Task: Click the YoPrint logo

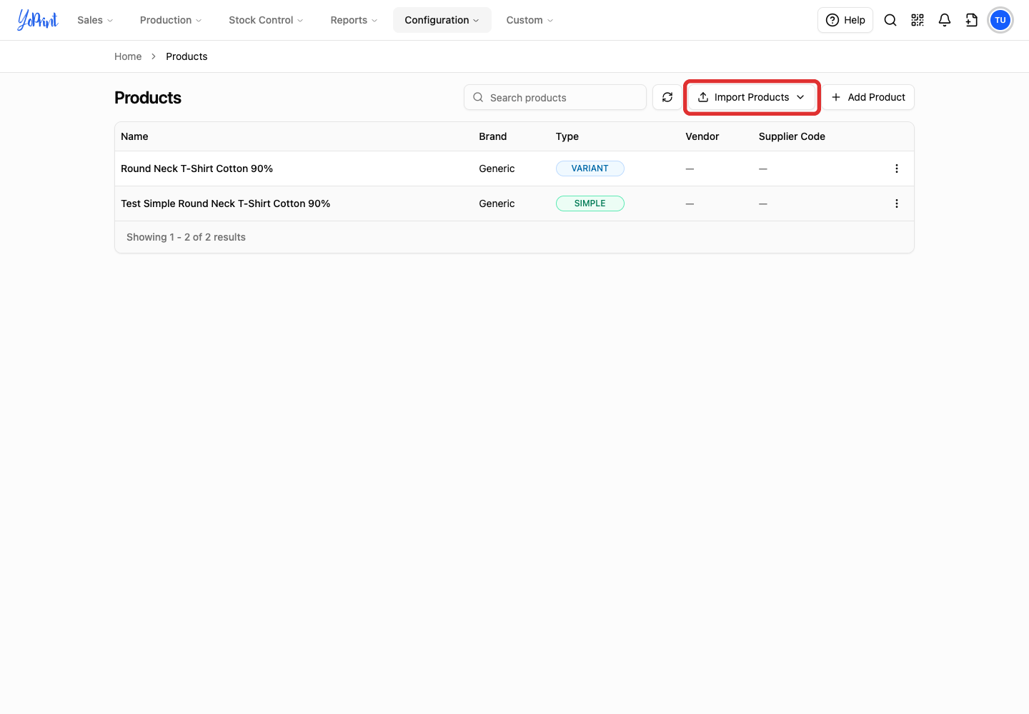Action: [38, 20]
